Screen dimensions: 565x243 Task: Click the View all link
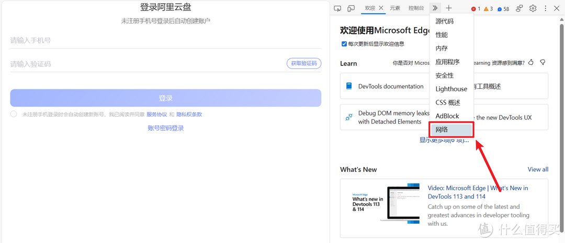click(538, 169)
